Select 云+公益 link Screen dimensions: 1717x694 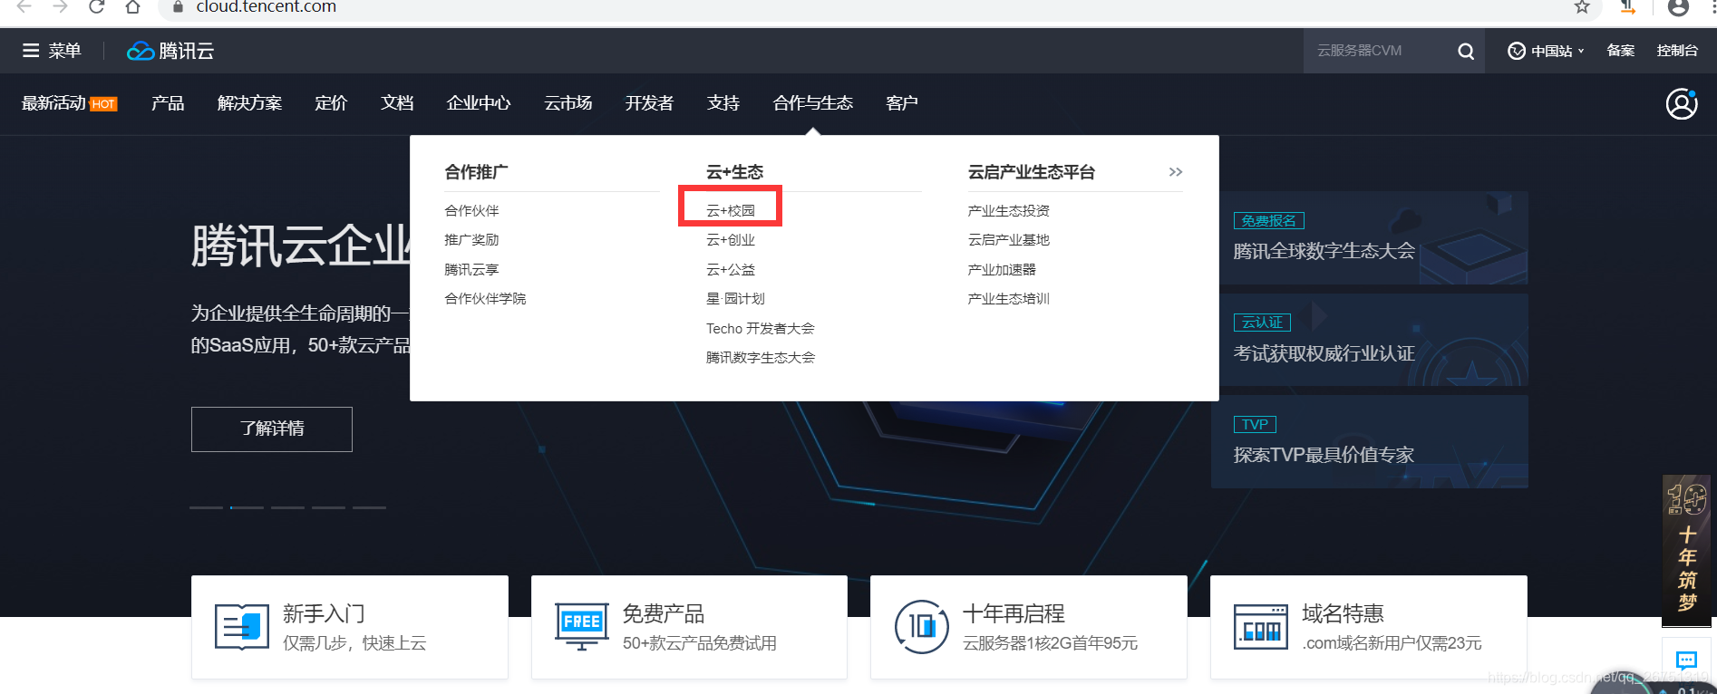[x=731, y=270]
